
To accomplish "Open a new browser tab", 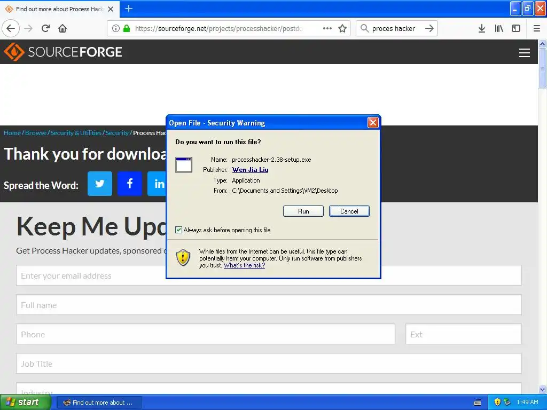I will pos(129,9).
